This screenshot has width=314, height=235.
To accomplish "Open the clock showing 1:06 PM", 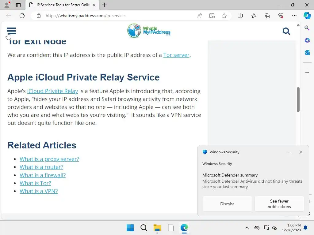I will pyautogui.click(x=291, y=228).
